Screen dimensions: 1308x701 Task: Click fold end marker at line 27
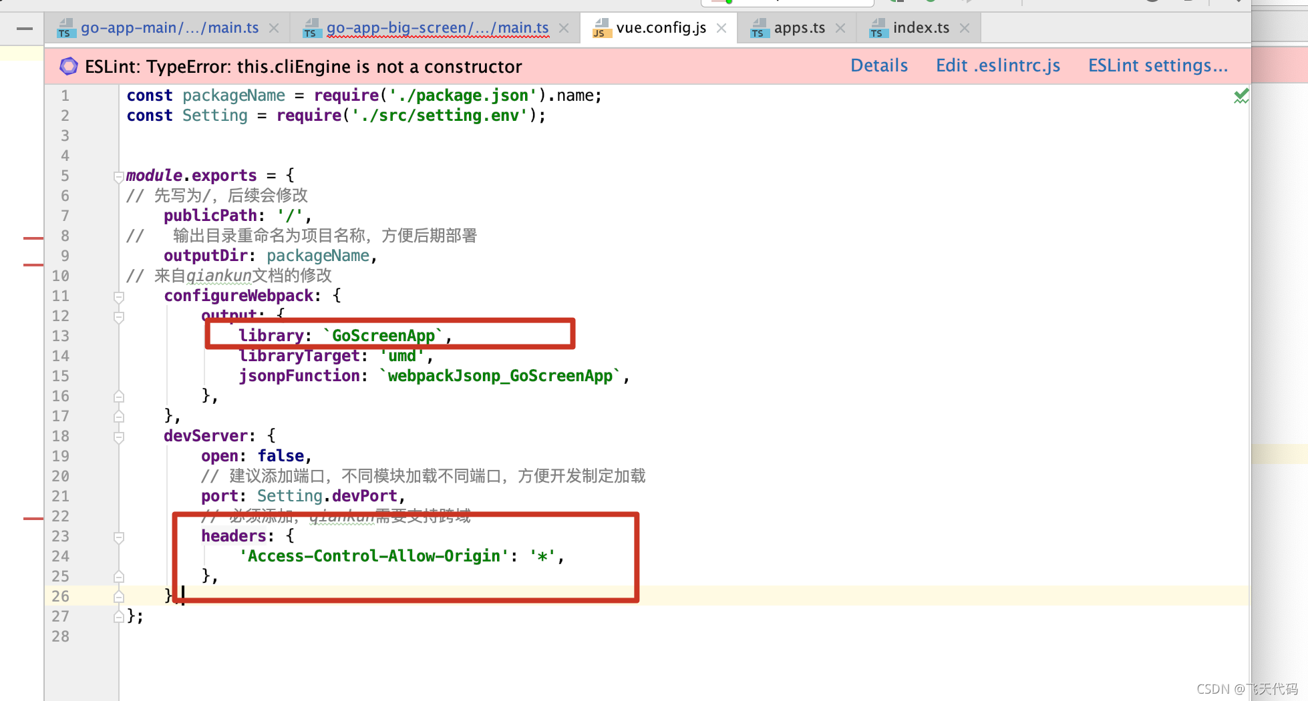[x=118, y=616]
